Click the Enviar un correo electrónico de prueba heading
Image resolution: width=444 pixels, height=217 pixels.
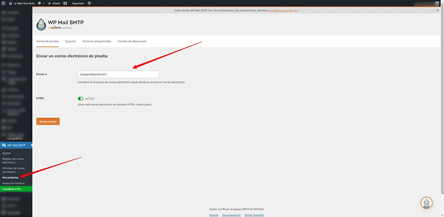[x=72, y=56]
